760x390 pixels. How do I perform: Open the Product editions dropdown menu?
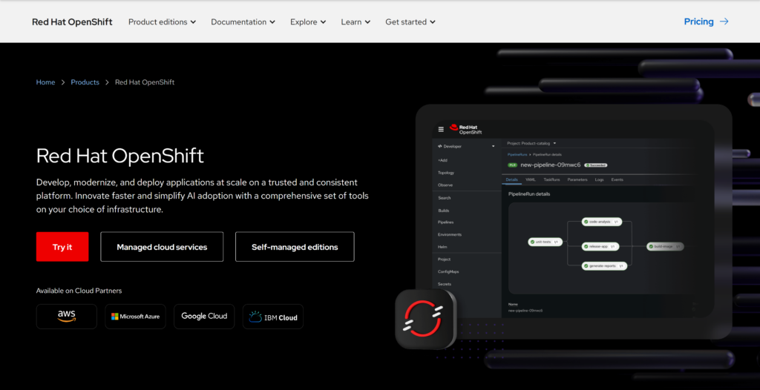point(163,22)
